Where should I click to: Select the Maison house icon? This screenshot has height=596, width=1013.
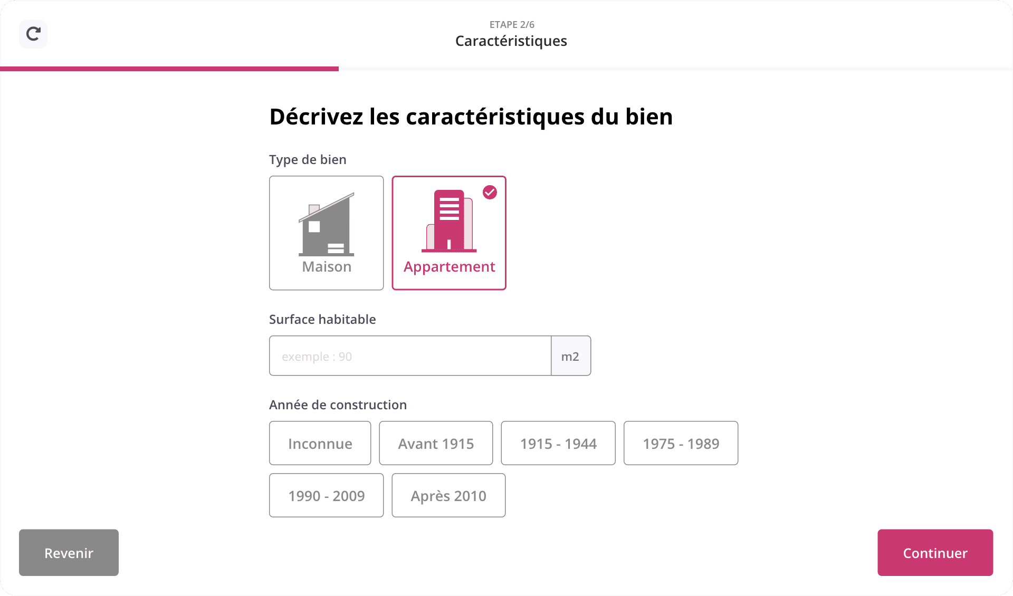tap(327, 224)
